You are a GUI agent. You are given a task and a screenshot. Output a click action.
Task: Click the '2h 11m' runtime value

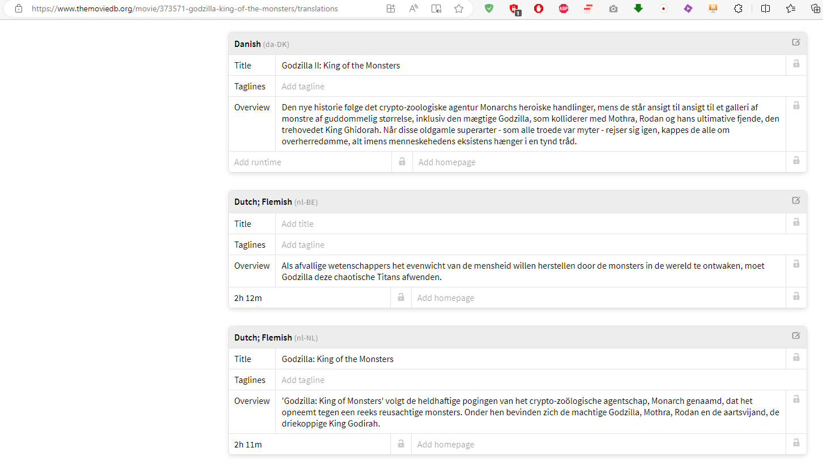(x=248, y=445)
